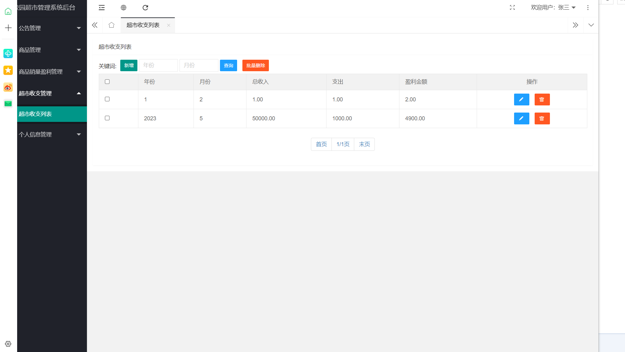The width and height of the screenshot is (625, 352).
Task: Toggle the fullscreen icon
Action: [x=512, y=7]
